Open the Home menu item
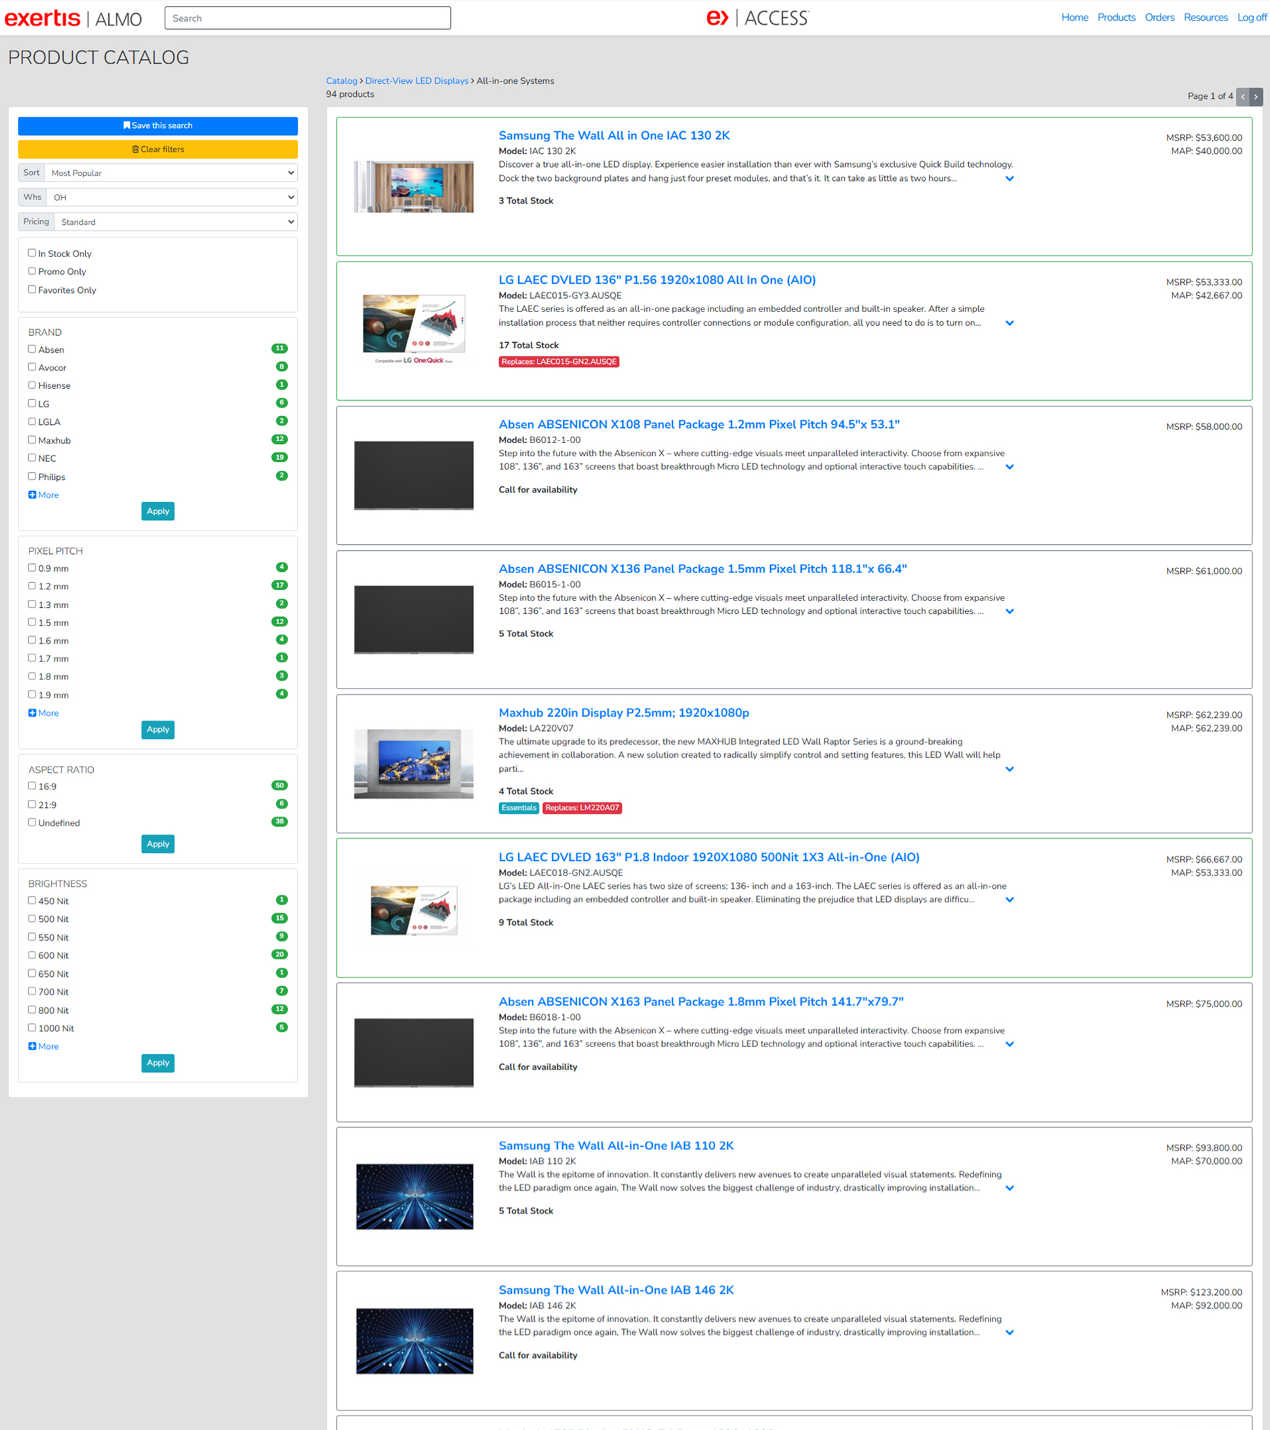Viewport: 1270px width, 1430px height. pyautogui.click(x=1075, y=18)
